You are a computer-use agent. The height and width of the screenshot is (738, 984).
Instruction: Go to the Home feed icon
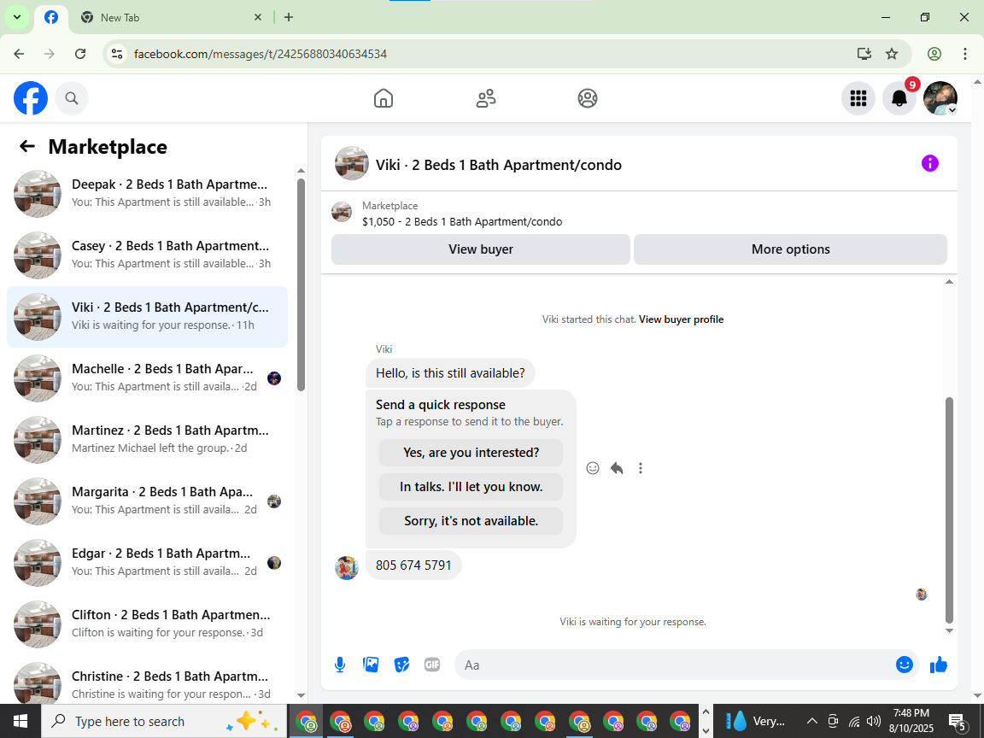click(x=384, y=98)
